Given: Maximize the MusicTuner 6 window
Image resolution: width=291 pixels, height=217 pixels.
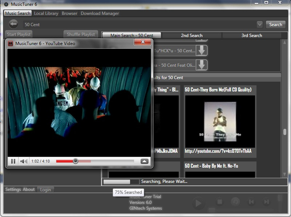Looking at the screenshot, I should click(x=266, y=3).
